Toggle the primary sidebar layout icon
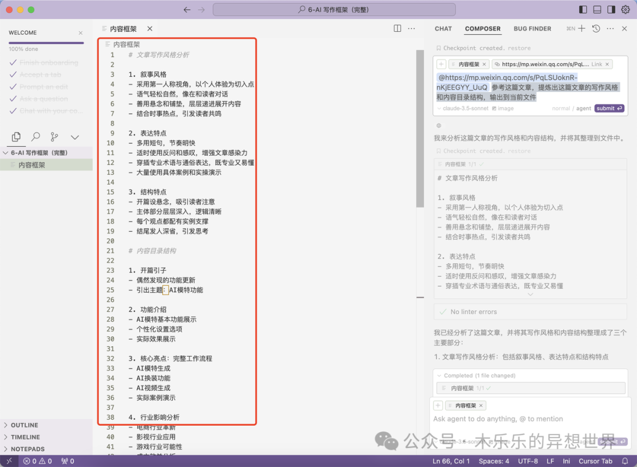637x467 pixels. 583,10
